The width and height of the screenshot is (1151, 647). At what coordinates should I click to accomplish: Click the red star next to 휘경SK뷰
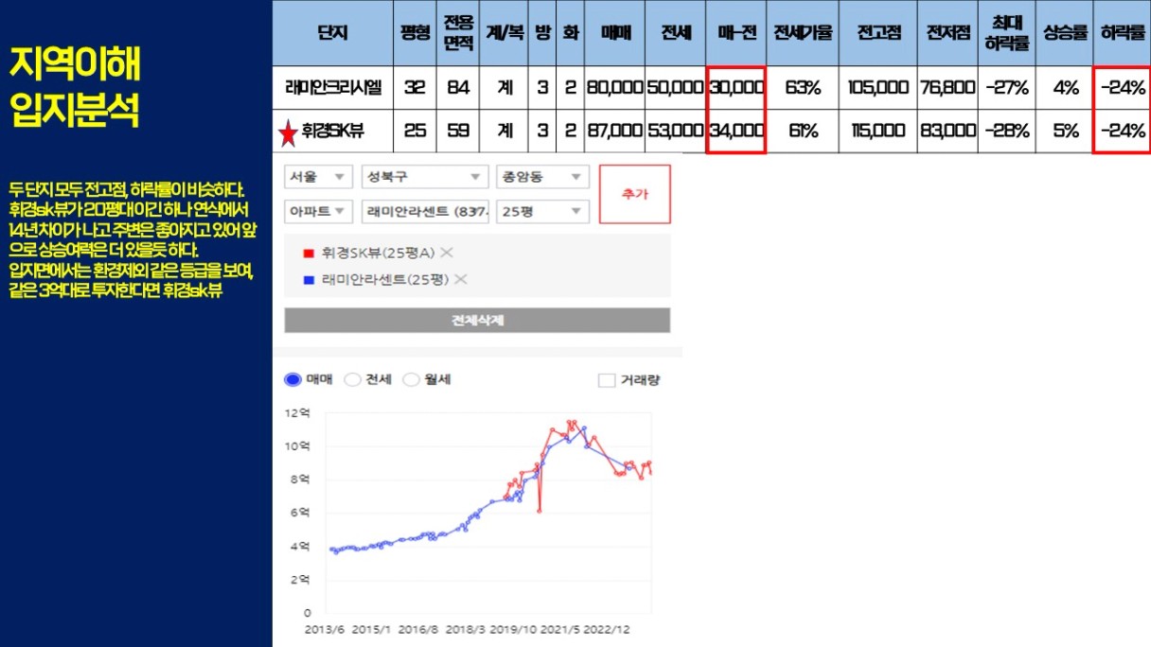pyautogui.click(x=288, y=133)
